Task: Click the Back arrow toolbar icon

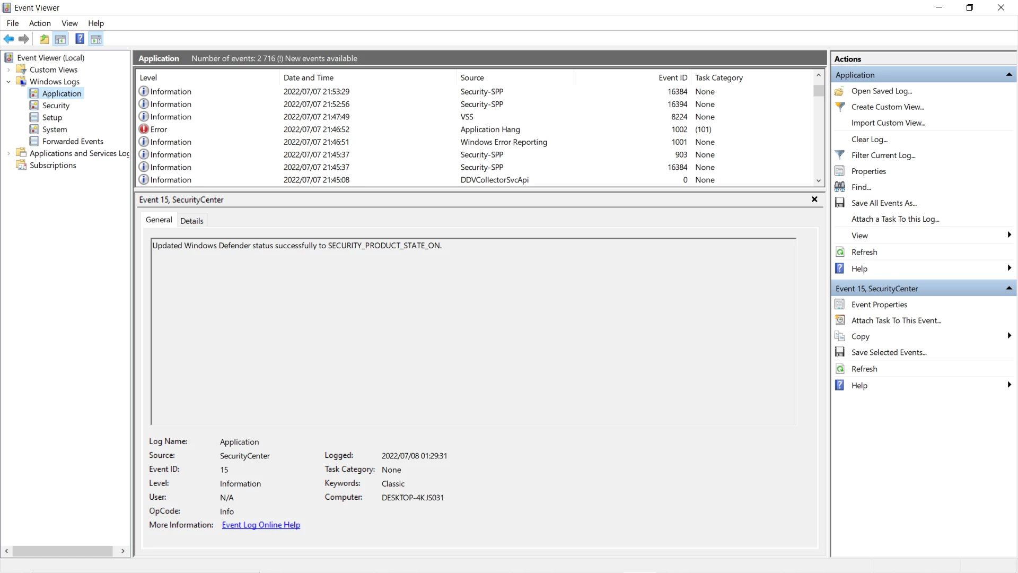Action: pyautogui.click(x=9, y=39)
